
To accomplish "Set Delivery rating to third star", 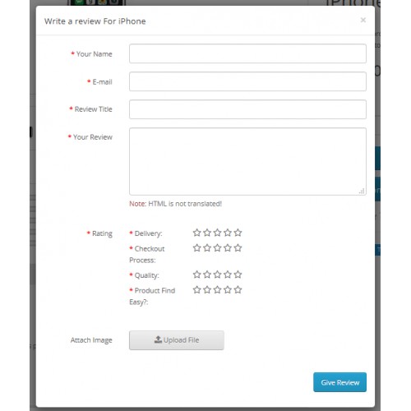I will coord(217,233).
